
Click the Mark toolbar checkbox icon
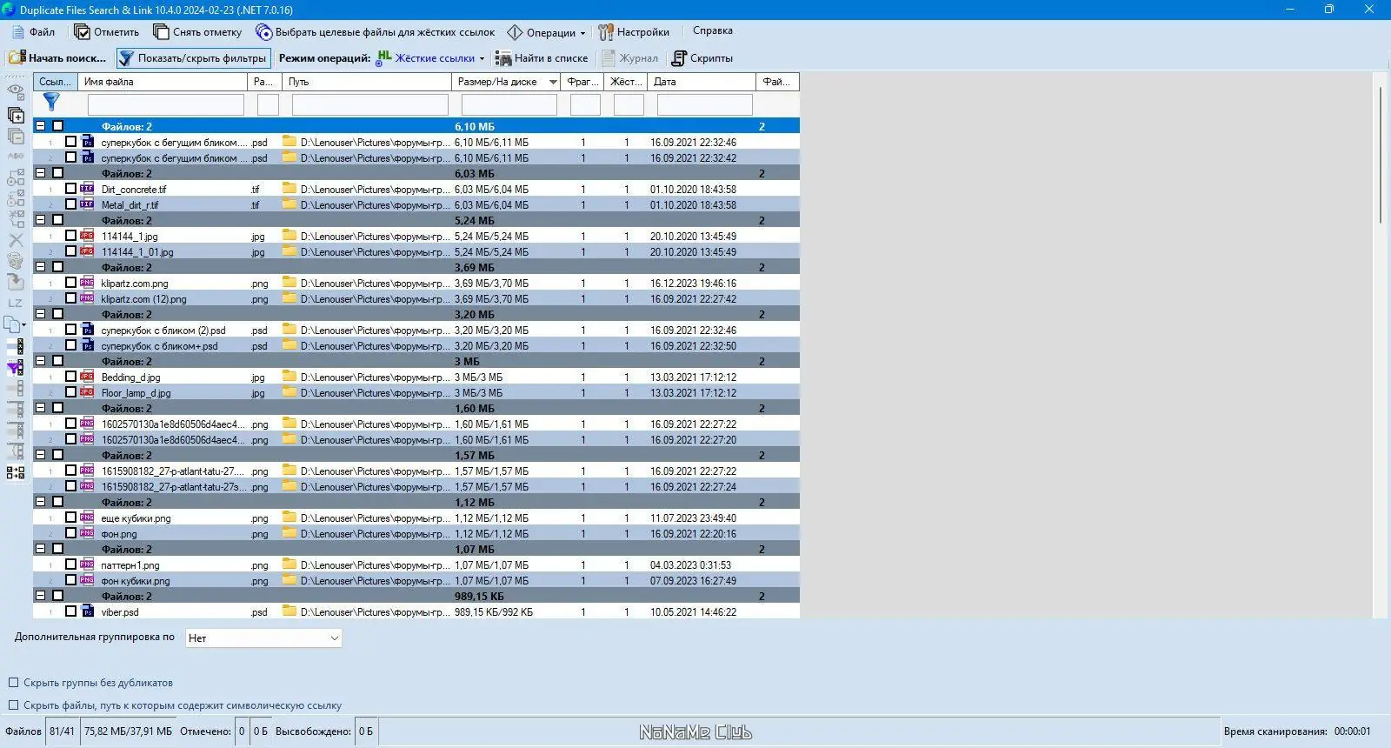pos(82,32)
